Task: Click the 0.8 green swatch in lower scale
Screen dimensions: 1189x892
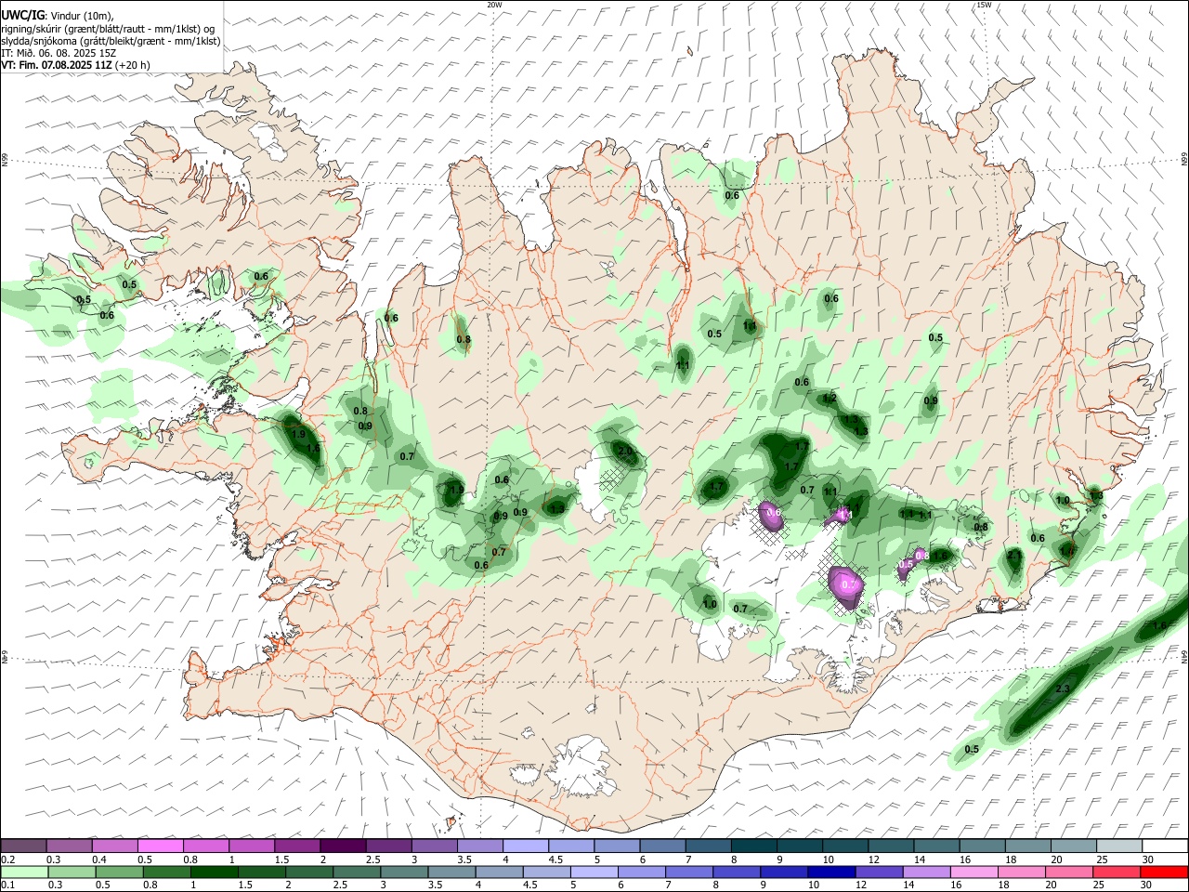Action: pos(167,872)
